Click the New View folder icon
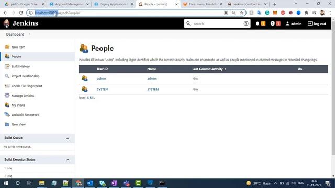This screenshot has height=188, width=335. coord(7,124)
